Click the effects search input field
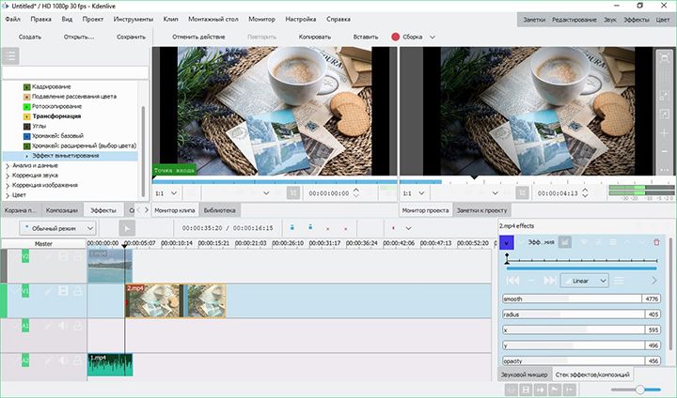 click(75, 72)
